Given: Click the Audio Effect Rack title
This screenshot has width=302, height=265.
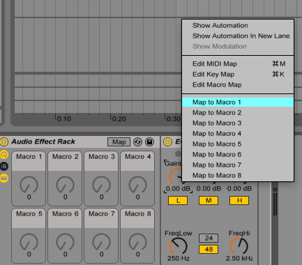Looking at the screenshot, I should 43,142.
